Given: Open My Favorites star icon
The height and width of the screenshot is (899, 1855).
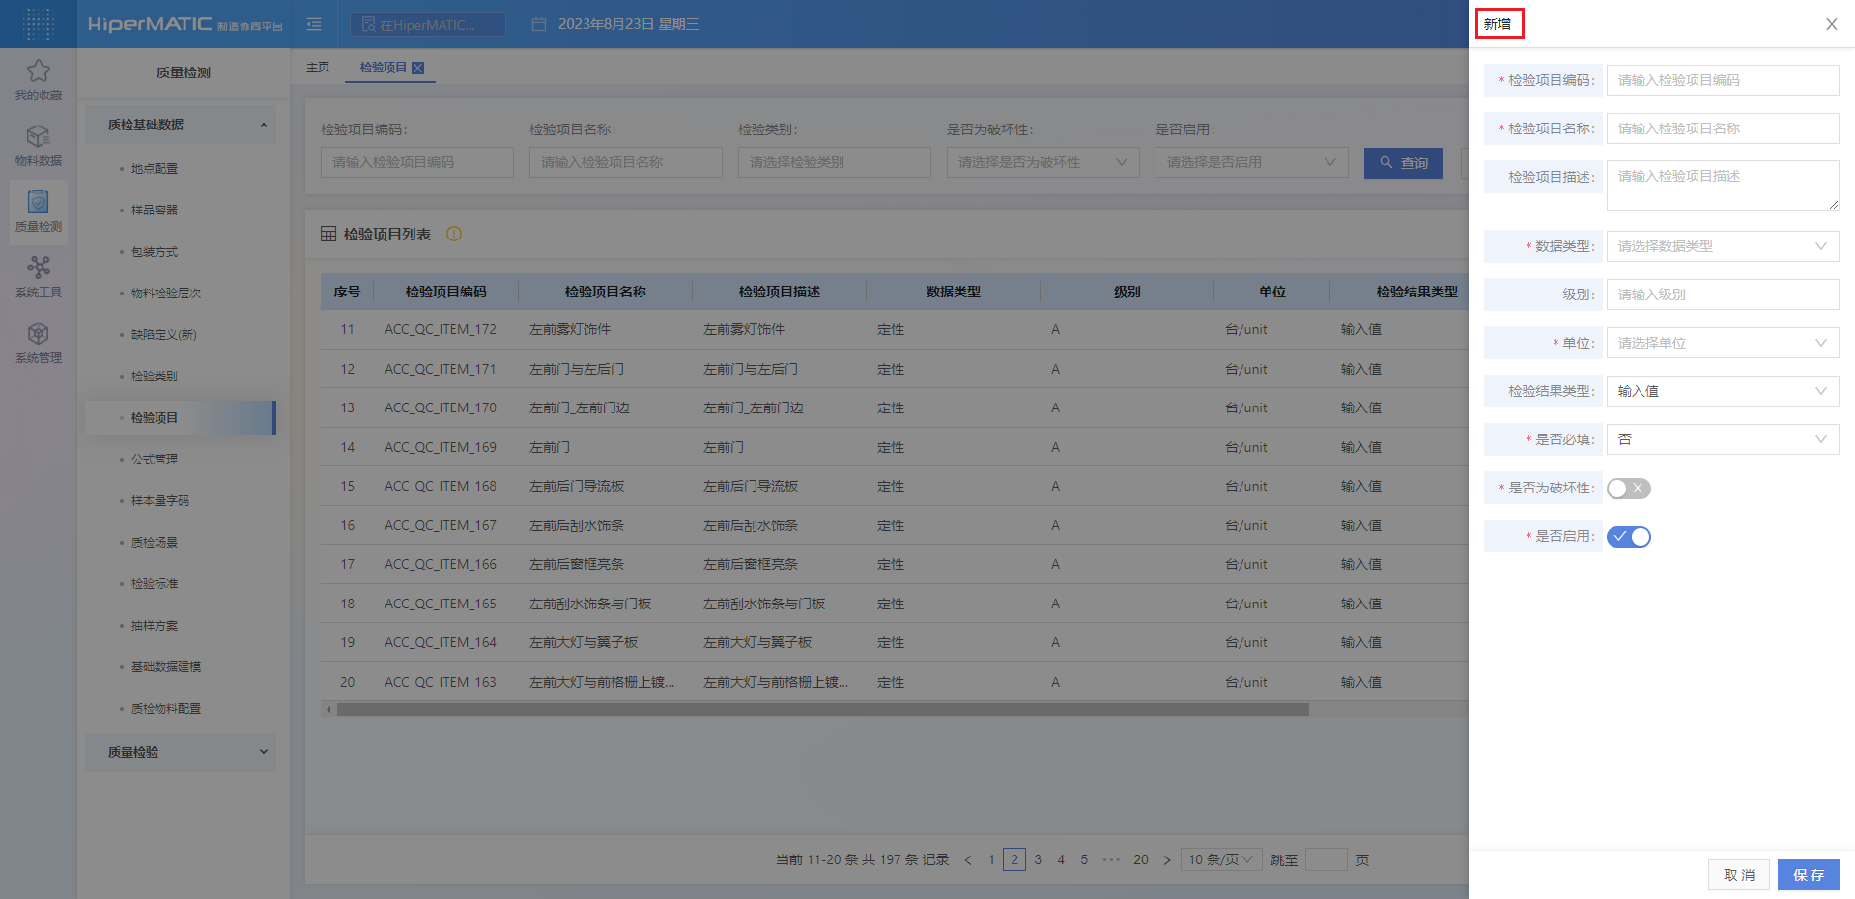Looking at the screenshot, I should click(x=38, y=70).
